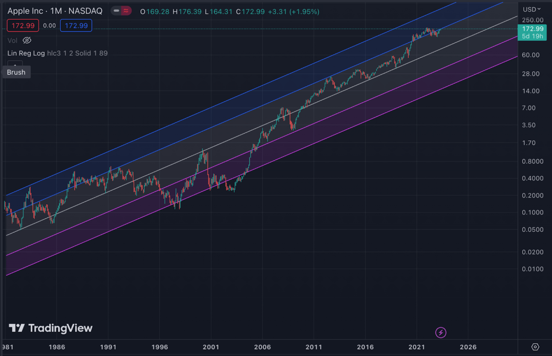Click the 250.00 price scale label
The width and height of the screenshot is (552, 356).
coord(532,20)
